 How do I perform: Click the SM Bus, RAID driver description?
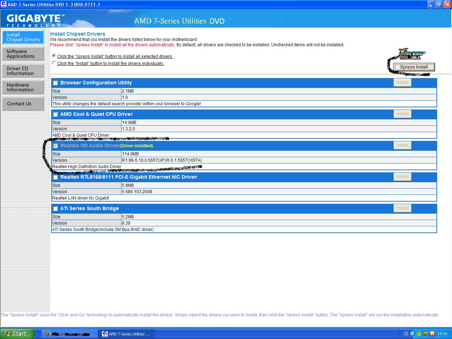point(103,230)
